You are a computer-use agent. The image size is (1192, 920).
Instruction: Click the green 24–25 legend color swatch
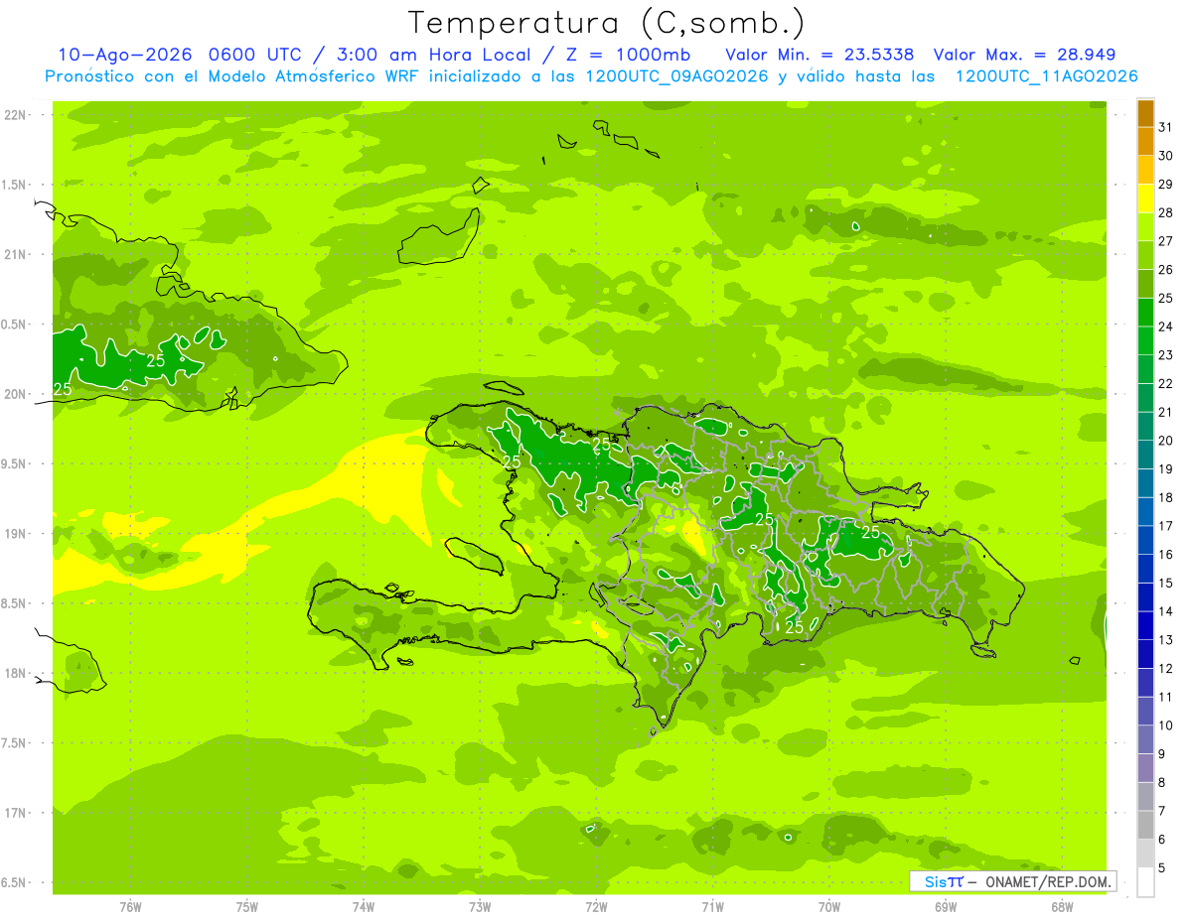(x=1145, y=313)
